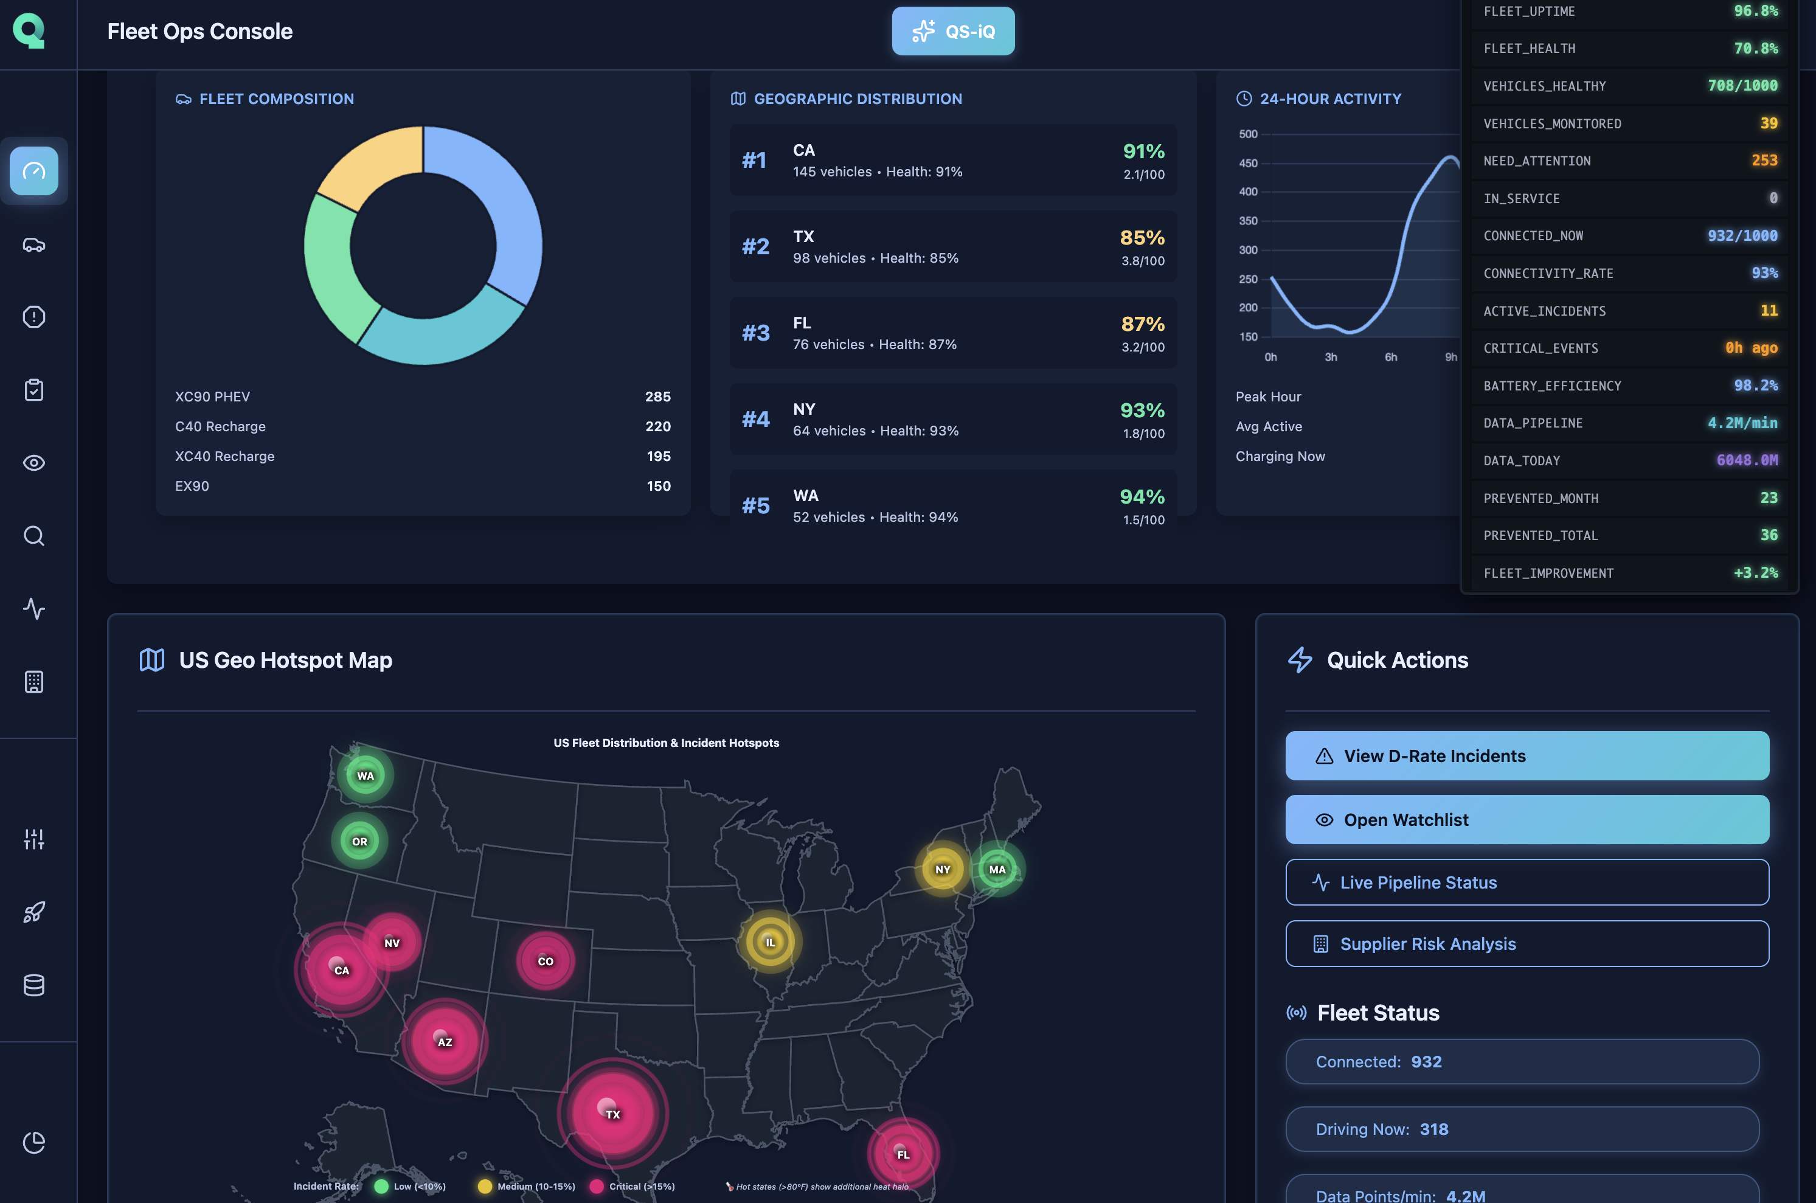The width and height of the screenshot is (1816, 1203).
Task: Click the magnifier search sidebar icon
Action: (34, 536)
